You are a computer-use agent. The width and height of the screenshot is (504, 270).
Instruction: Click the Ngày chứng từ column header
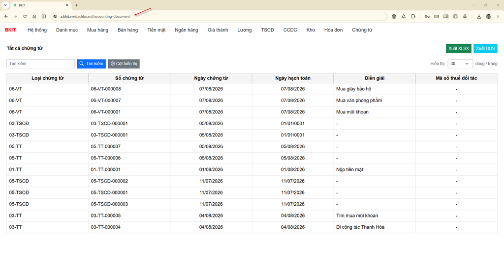(x=211, y=78)
